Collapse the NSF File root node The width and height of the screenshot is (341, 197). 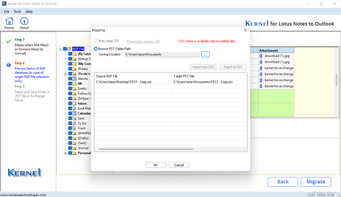pyautogui.click(x=60, y=49)
